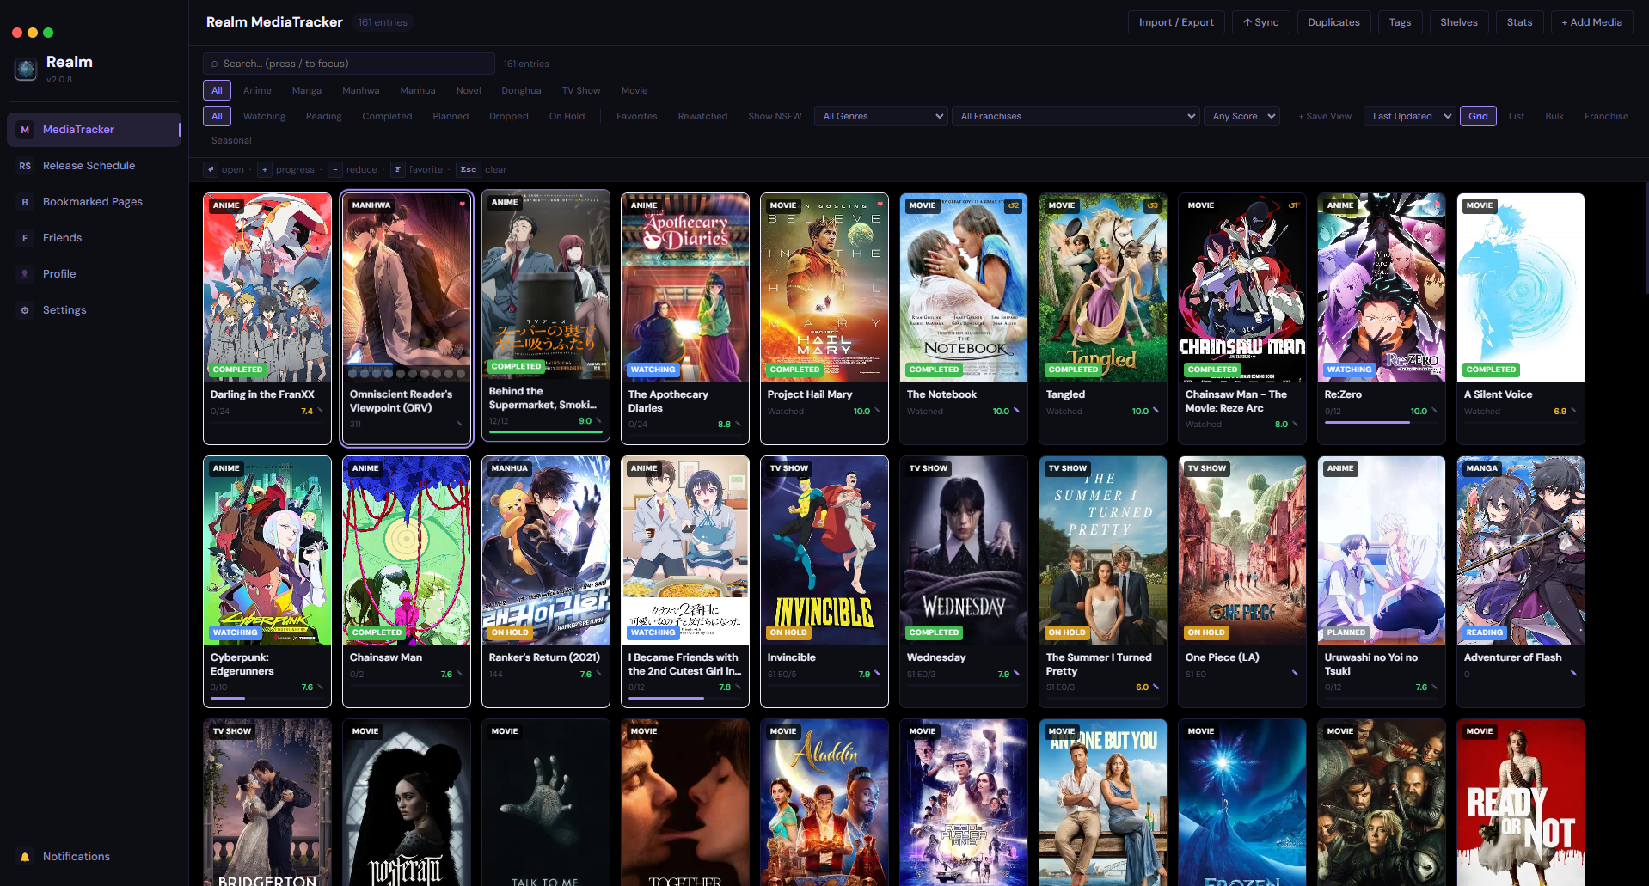Click the edit pencil on Darling in the FranXX

[x=321, y=411]
